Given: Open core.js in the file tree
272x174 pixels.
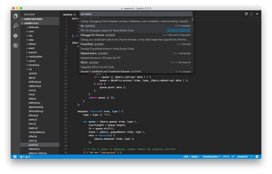Looking at the screenshot, I should pos(40,90).
